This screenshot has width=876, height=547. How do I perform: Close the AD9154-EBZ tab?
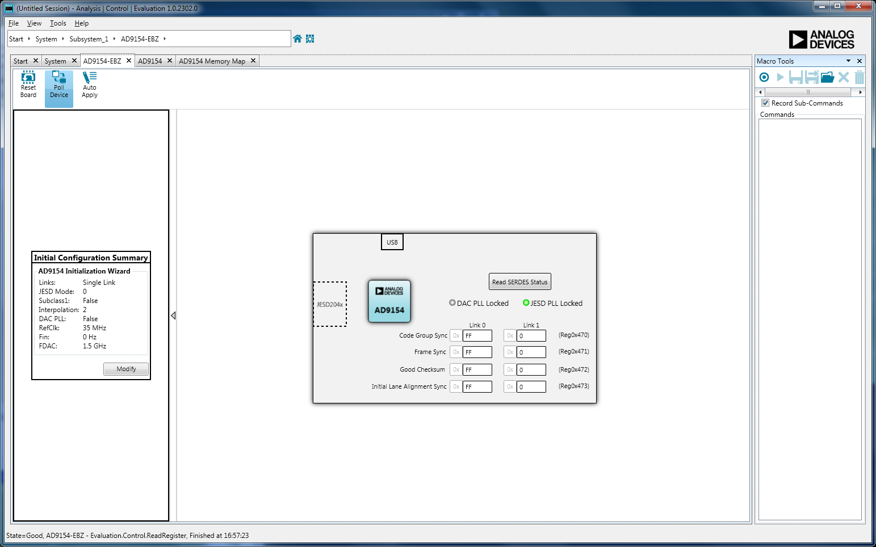(x=129, y=61)
